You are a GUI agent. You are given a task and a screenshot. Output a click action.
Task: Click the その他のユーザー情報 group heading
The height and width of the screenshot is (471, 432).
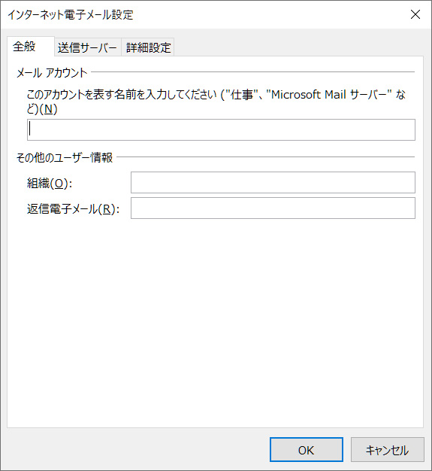(65, 157)
